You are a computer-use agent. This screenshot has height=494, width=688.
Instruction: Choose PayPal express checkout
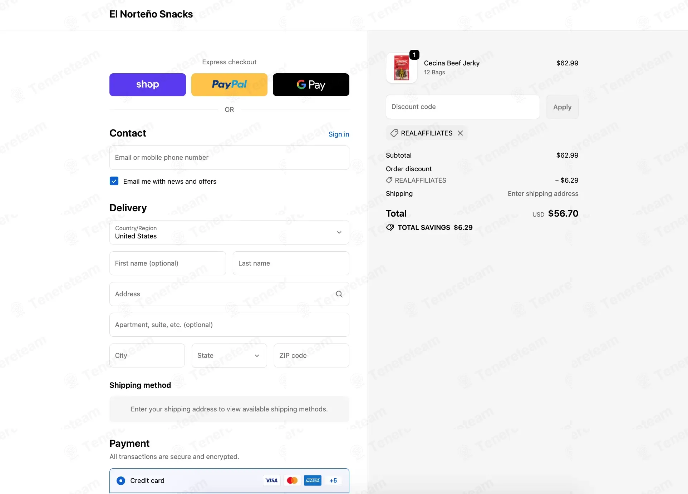pyautogui.click(x=229, y=85)
